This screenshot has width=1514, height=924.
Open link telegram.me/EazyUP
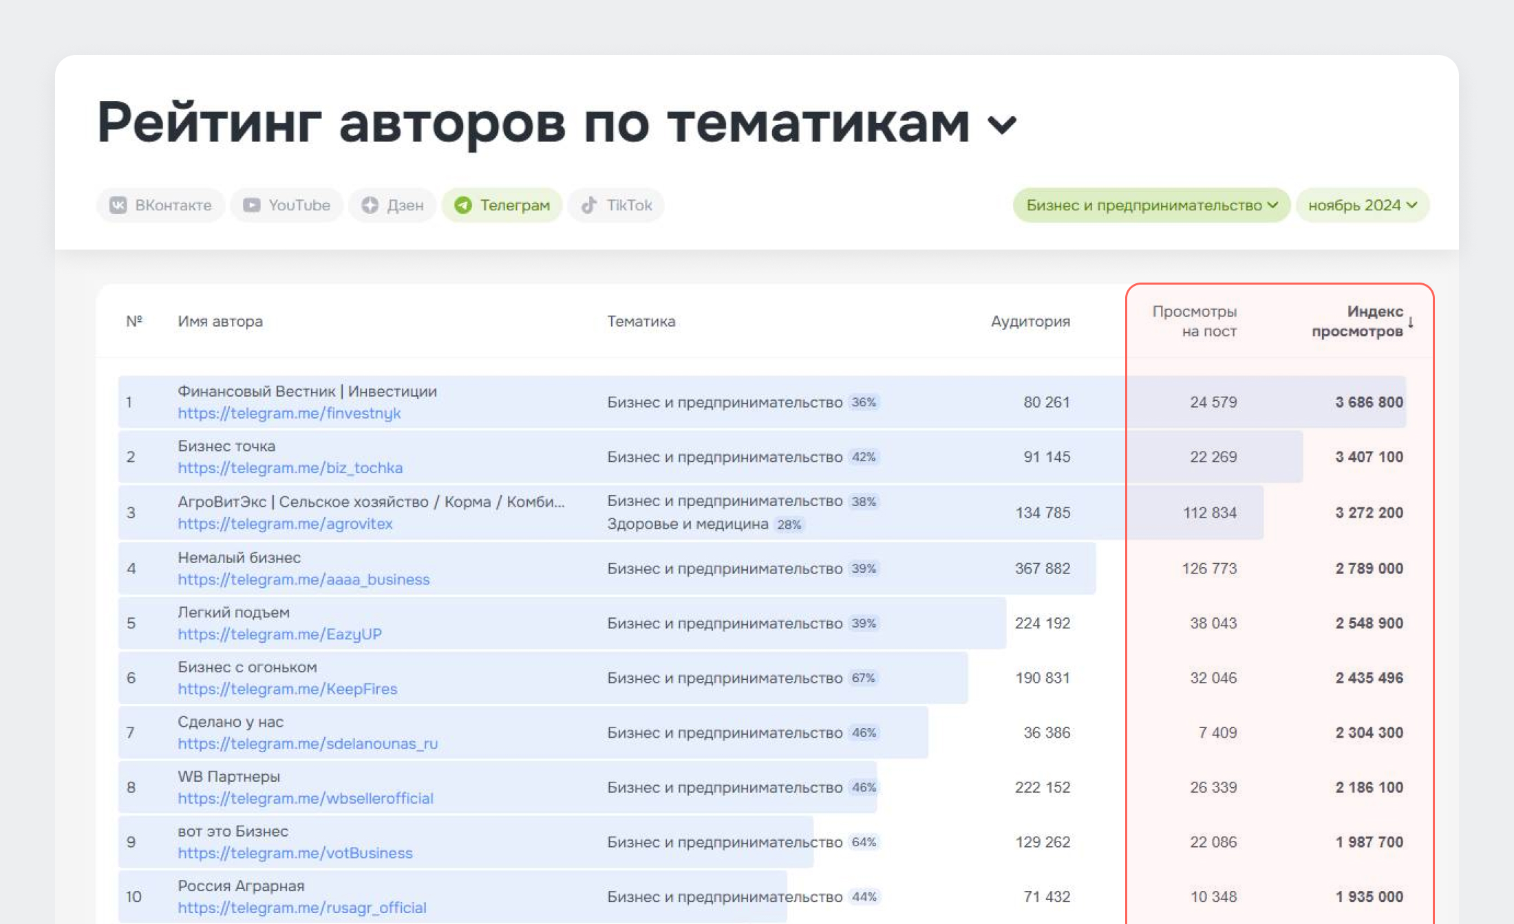[x=279, y=634]
